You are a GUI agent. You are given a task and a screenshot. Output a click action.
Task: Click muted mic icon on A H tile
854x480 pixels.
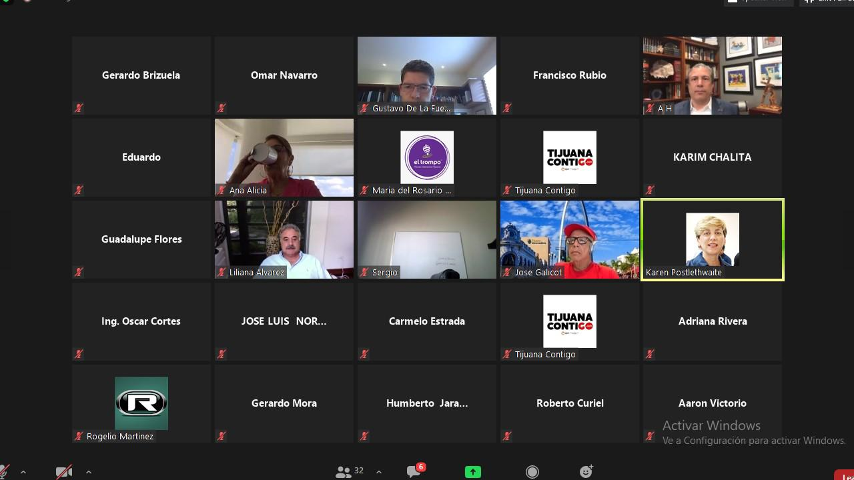tap(650, 108)
